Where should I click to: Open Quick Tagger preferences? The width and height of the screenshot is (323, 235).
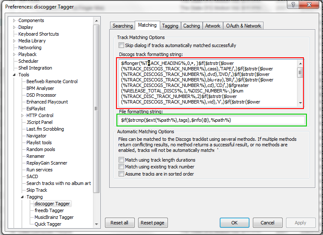48,224
